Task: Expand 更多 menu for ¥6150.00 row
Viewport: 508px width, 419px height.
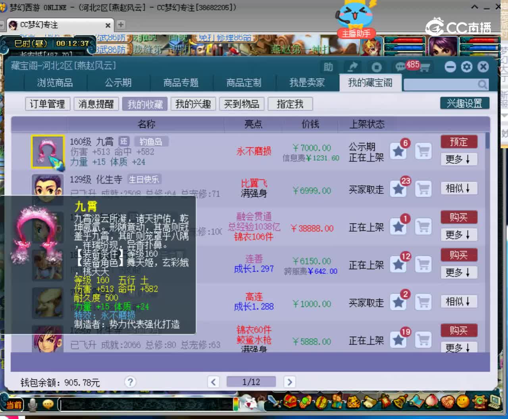Action: click(x=459, y=273)
